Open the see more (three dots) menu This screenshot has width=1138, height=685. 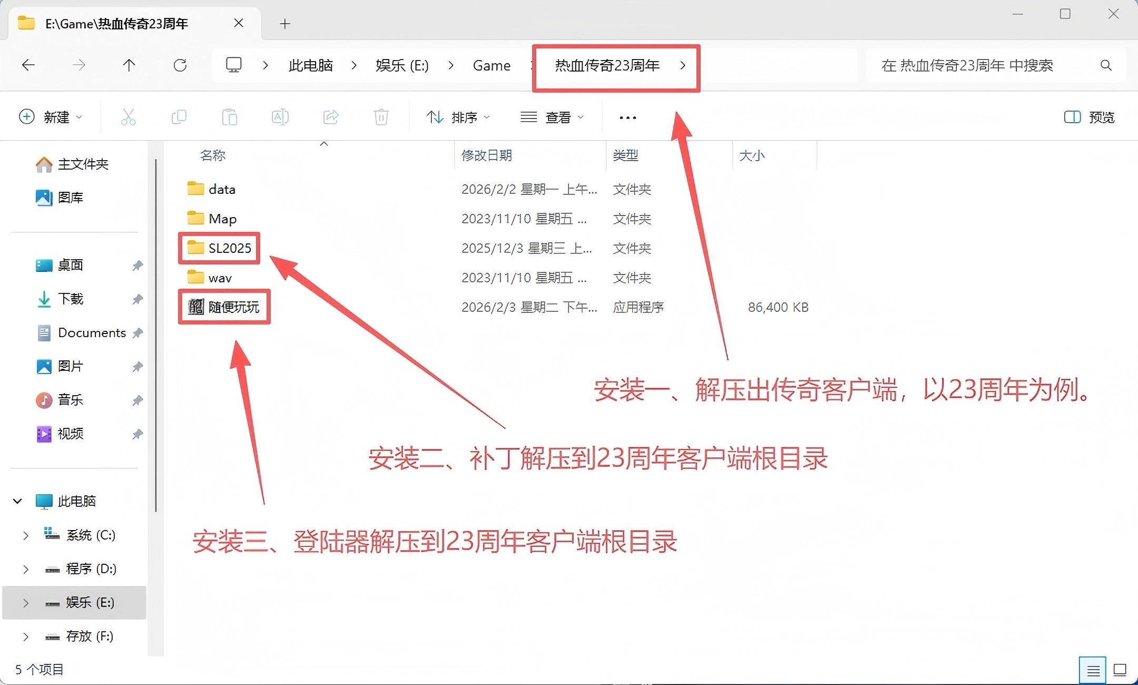click(627, 118)
